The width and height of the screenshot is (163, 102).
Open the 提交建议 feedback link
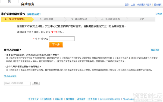(158, 5)
